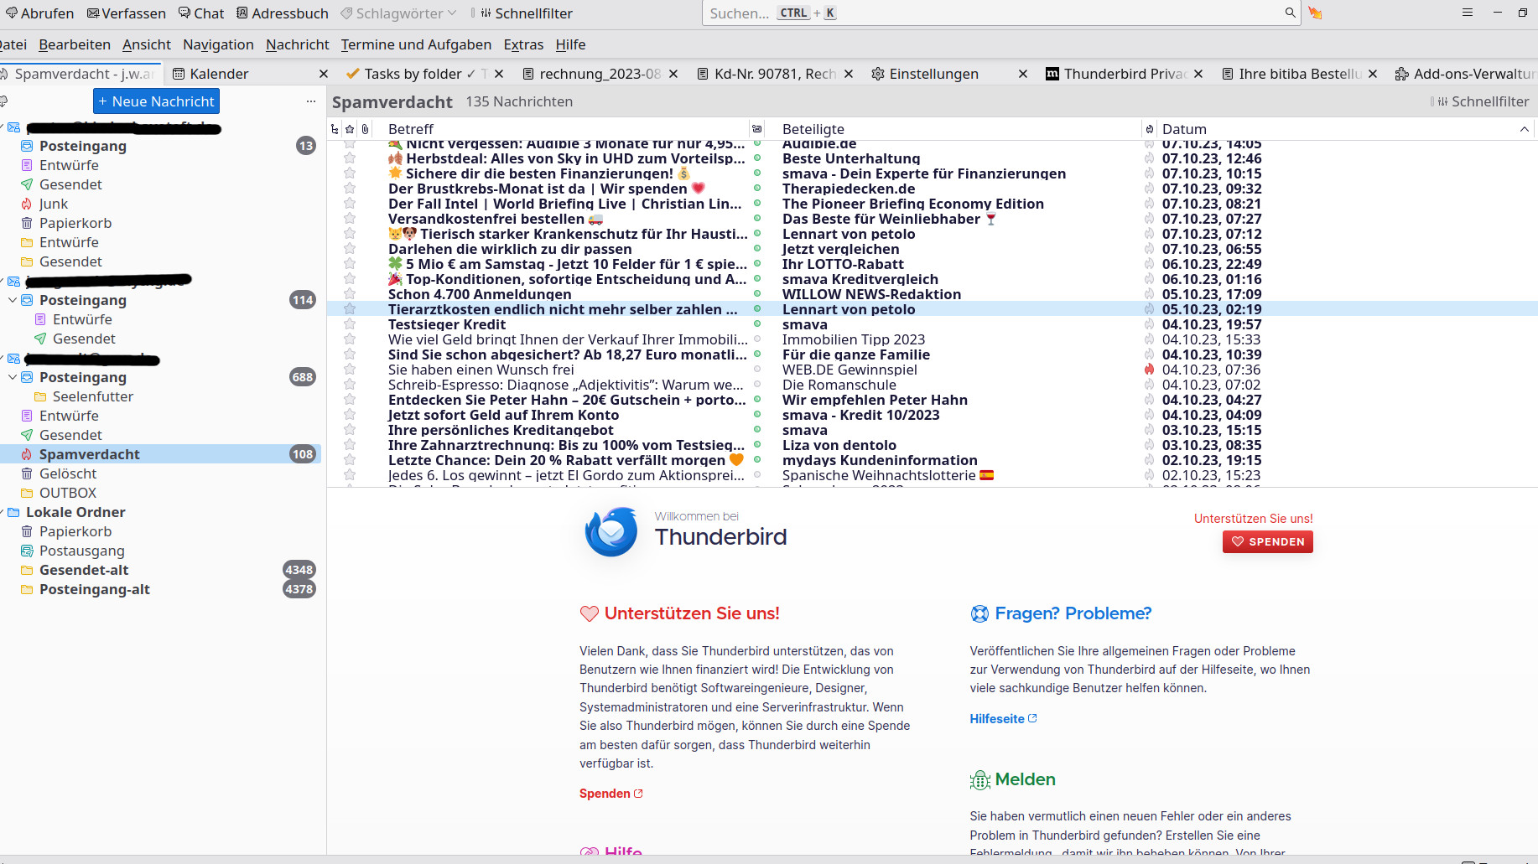This screenshot has height=864, width=1538.
Task: Open the Chat toolbar button
Action: (x=201, y=13)
